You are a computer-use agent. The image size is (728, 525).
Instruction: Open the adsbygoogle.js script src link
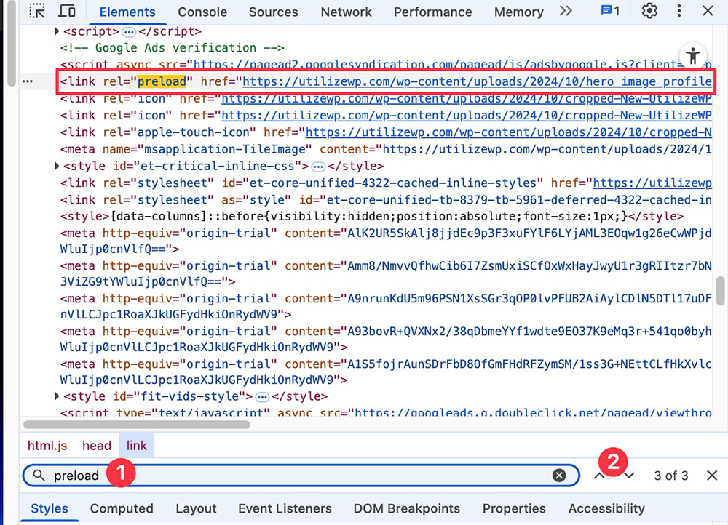click(x=452, y=65)
